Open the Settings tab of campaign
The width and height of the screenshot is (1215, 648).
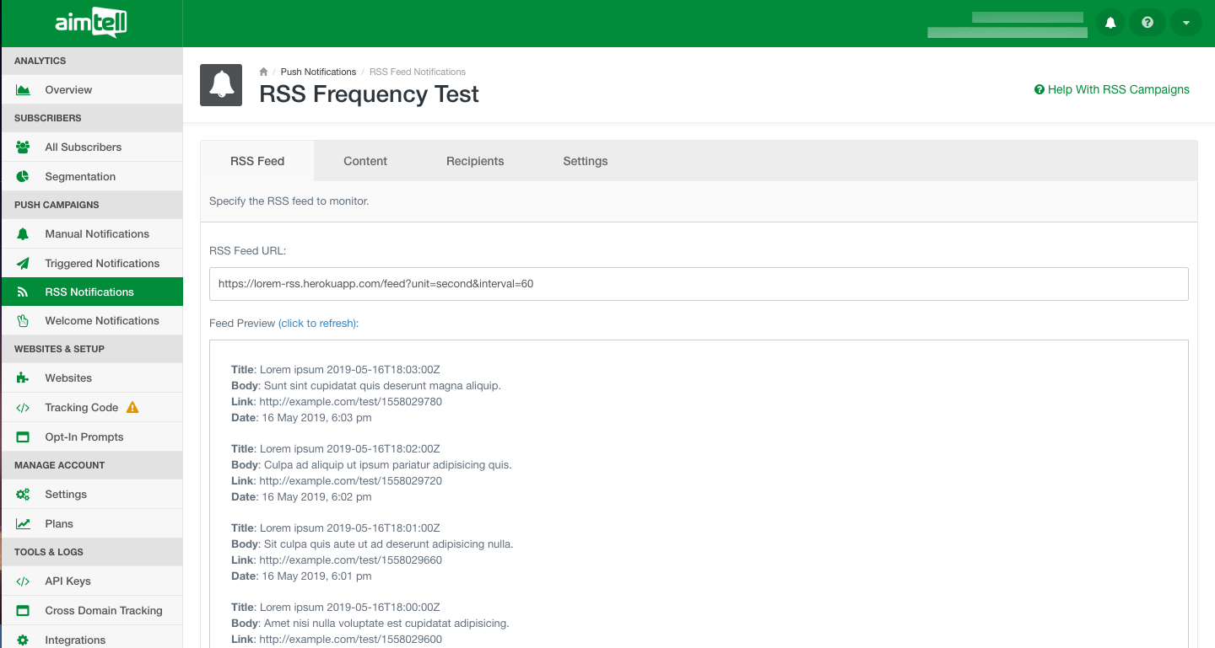[586, 161]
